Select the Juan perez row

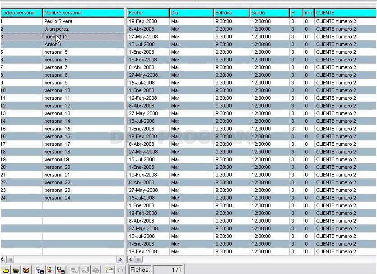click(62, 29)
